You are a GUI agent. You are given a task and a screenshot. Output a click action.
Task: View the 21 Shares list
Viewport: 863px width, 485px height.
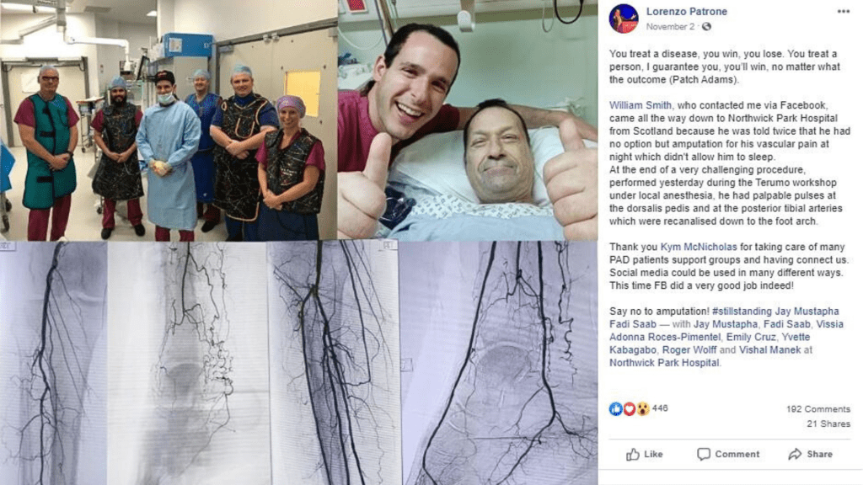[828, 424]
